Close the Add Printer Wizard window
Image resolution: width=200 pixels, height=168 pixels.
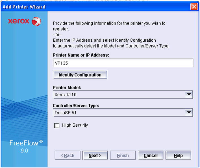(x=194, y=6)
